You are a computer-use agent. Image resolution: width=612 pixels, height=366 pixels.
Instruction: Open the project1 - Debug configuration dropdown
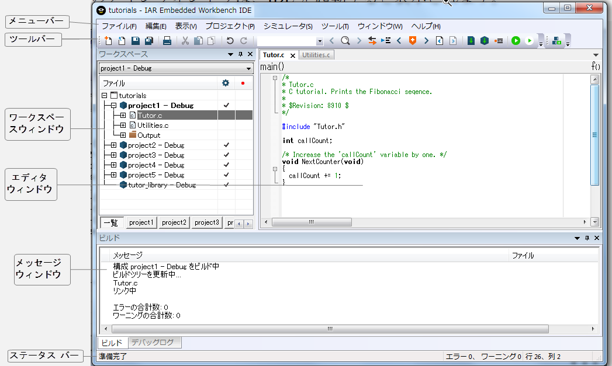click(248, 68)
